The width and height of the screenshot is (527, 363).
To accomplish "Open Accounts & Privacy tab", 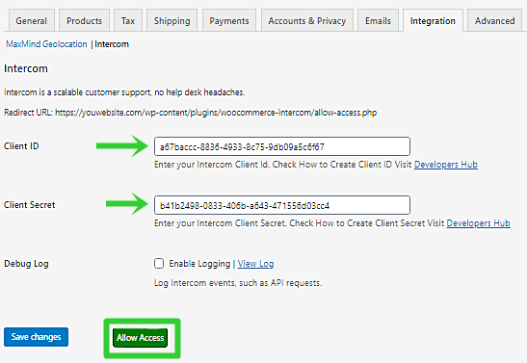I will pyautogui.click(x=307, y=21).
